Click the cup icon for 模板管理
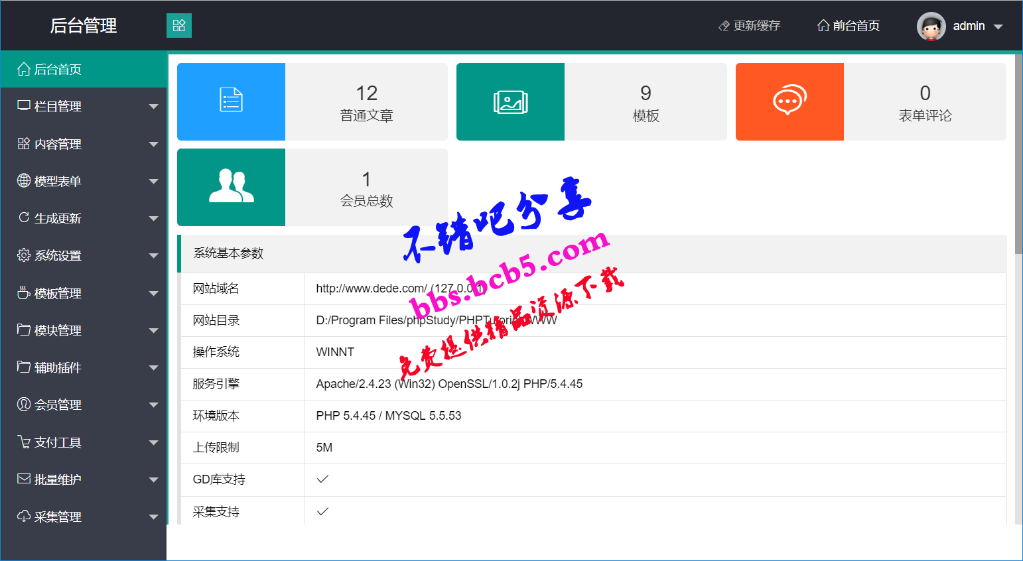This screenshot has width=1023, height=561. [24, 292]
